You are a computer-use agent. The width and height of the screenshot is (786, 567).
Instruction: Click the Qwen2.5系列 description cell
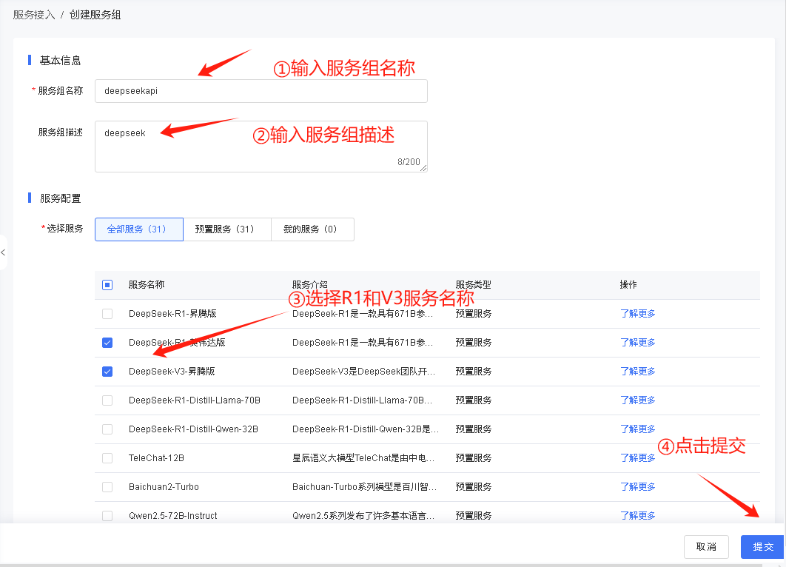(363, 516)
